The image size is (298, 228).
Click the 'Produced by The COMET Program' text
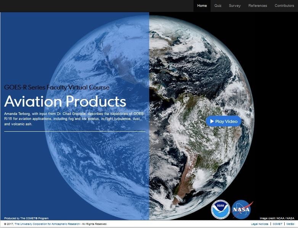26,218
